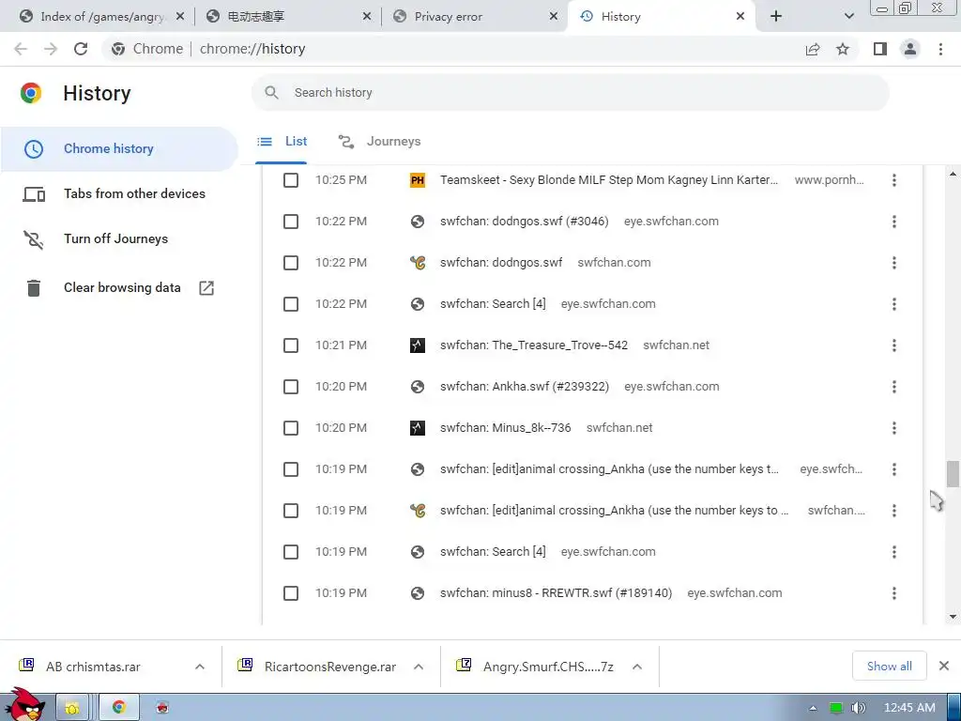Click the Search history input field
The image size is (961, 721).
[x=570, y=93]
